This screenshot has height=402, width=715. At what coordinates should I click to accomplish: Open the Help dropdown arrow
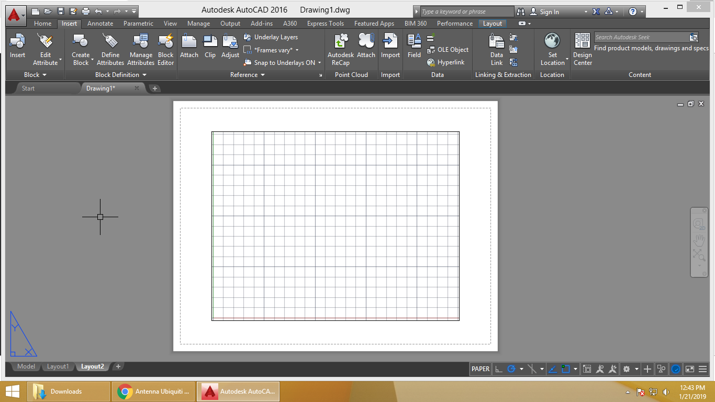(642, 12)
